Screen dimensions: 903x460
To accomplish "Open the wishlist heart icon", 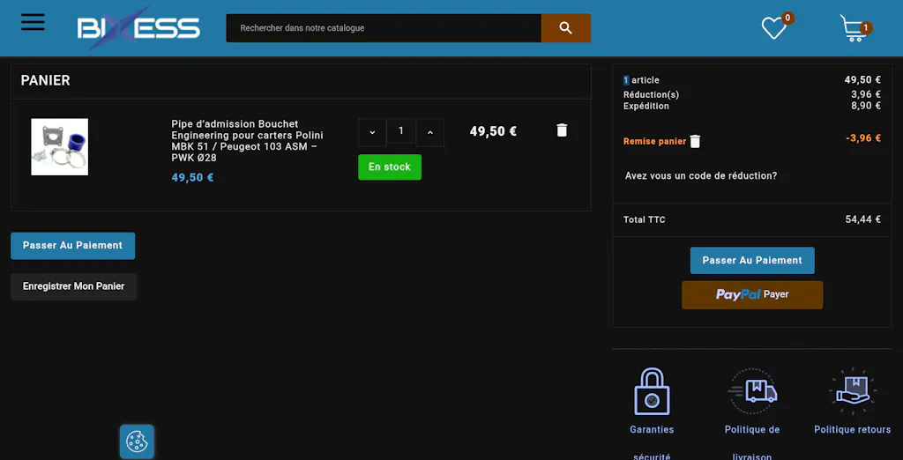I will [x=773, y=29].
